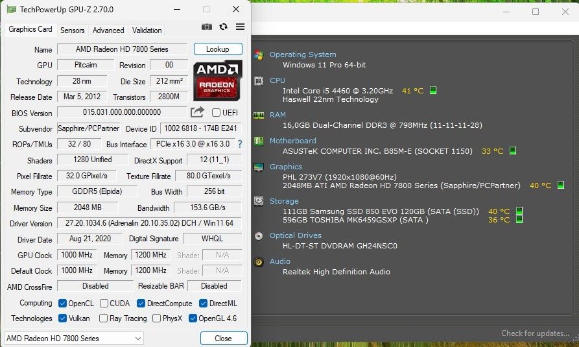579x347 pixels.
Task: Maximize the Speccy window
Action: click(x=536, y=12)
